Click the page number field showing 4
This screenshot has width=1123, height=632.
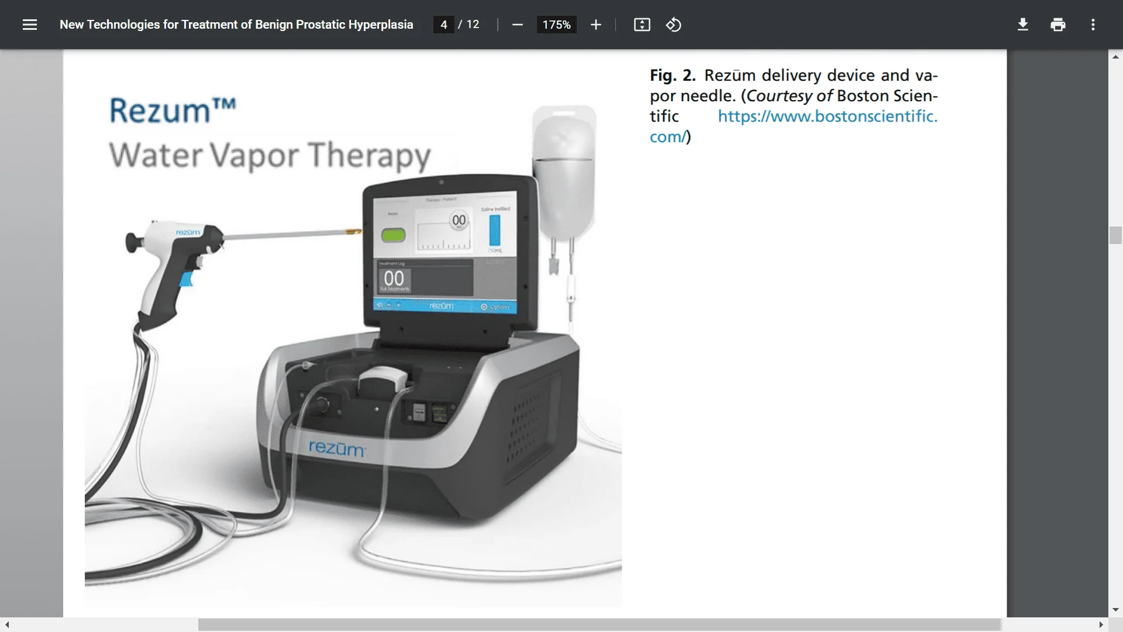tap(444, 25)
